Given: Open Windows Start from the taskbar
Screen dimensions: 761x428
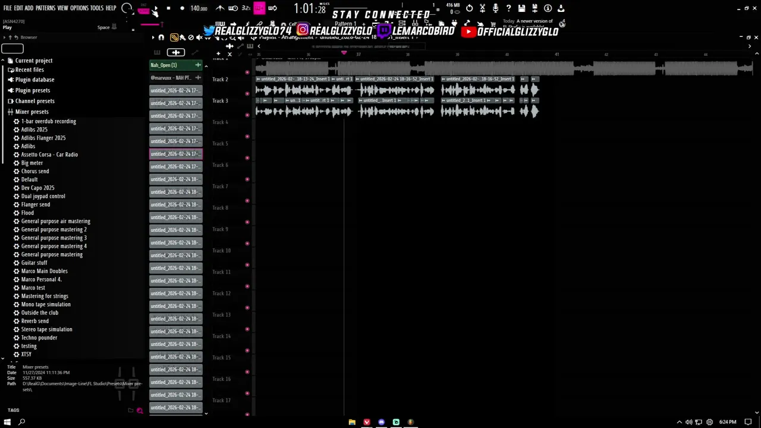Looking at the screenshot, I should [8, 422].
